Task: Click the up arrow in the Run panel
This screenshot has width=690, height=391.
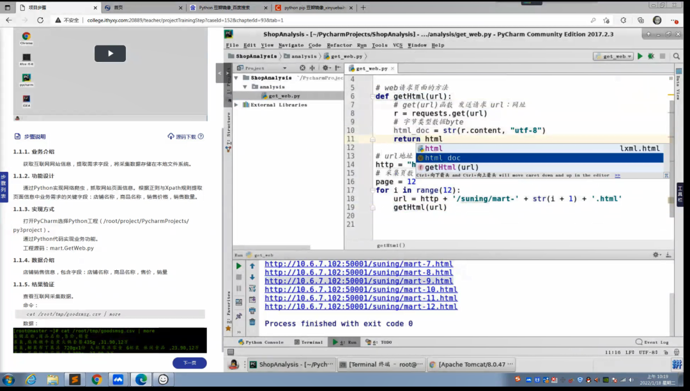Action: coord(252,266)
